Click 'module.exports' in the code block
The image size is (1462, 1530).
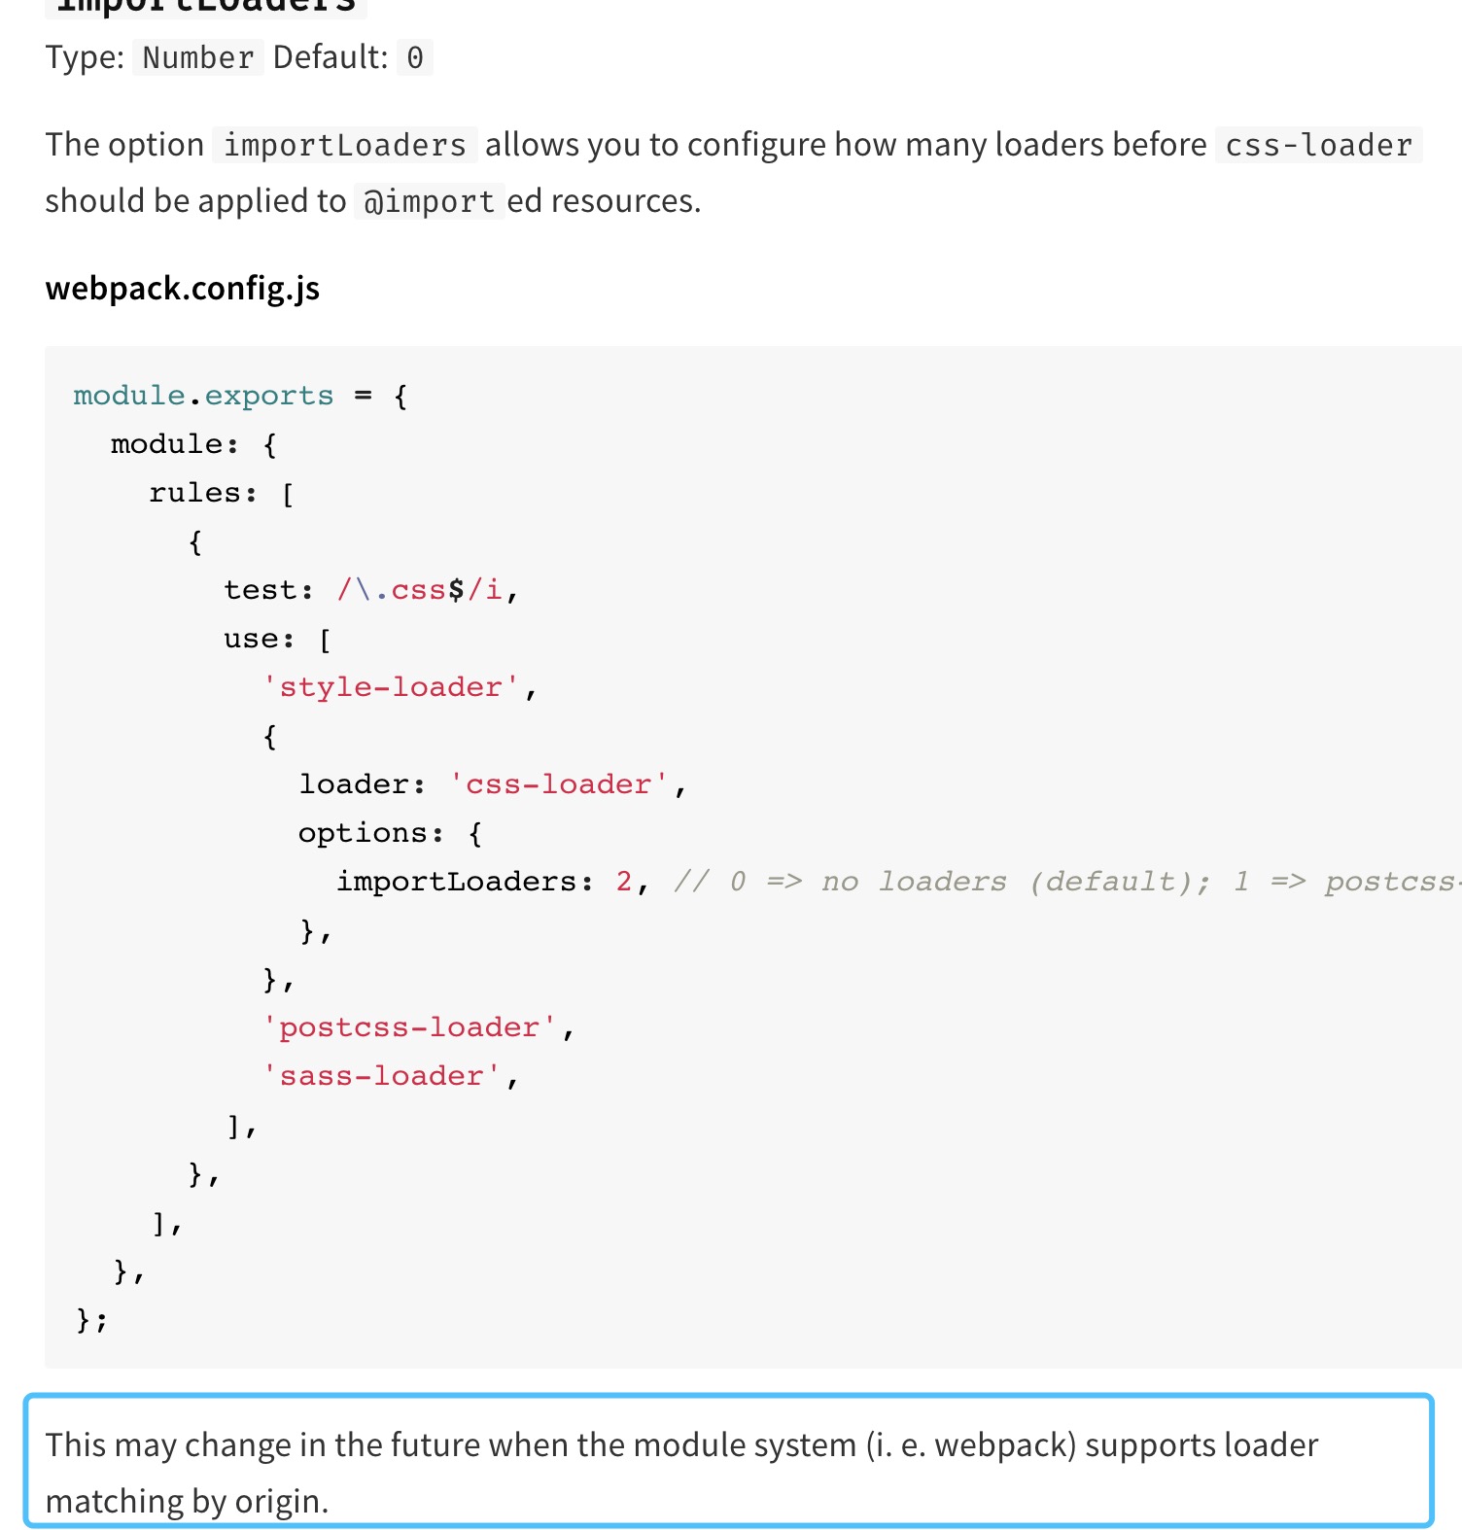(203, 396)
